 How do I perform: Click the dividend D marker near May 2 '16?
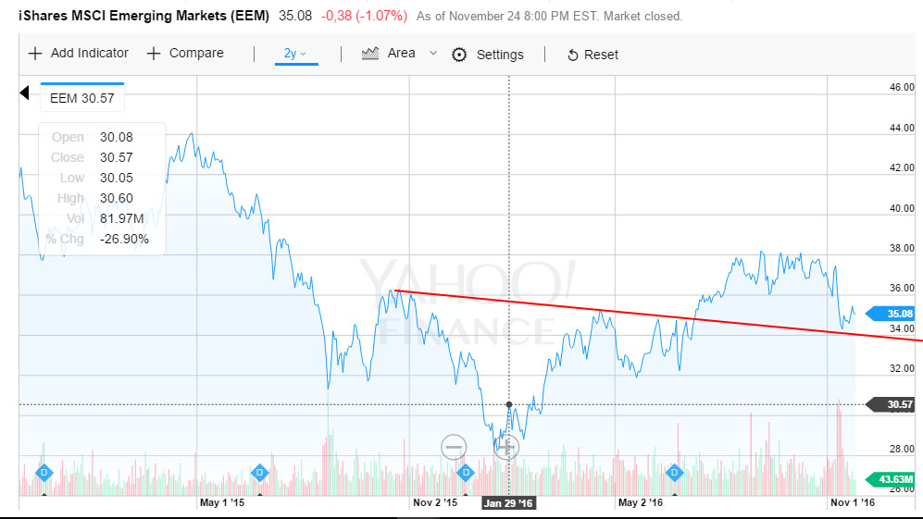tap(674, 472)
